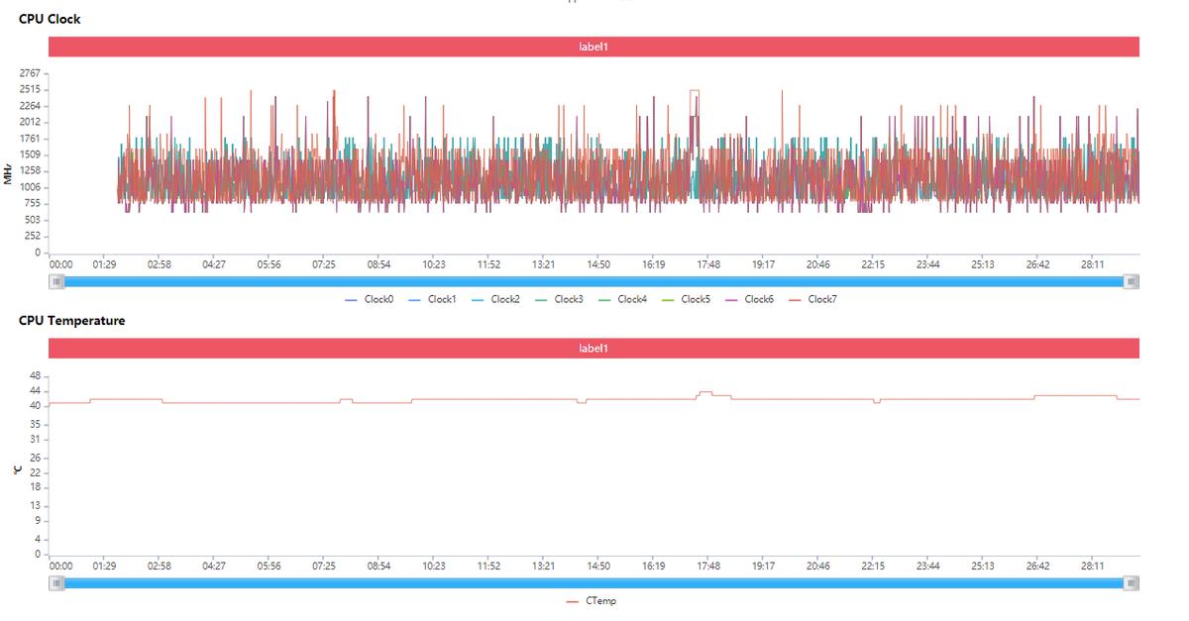Click temperature line bump near 17:48
1189x621 pixels.
coord(705,392)
